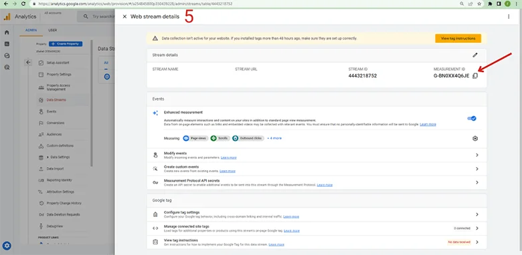Click the back arrow beside property column
Image resolution: width=522 pixels, height=255 pixels.
click(x=28, y=62)
